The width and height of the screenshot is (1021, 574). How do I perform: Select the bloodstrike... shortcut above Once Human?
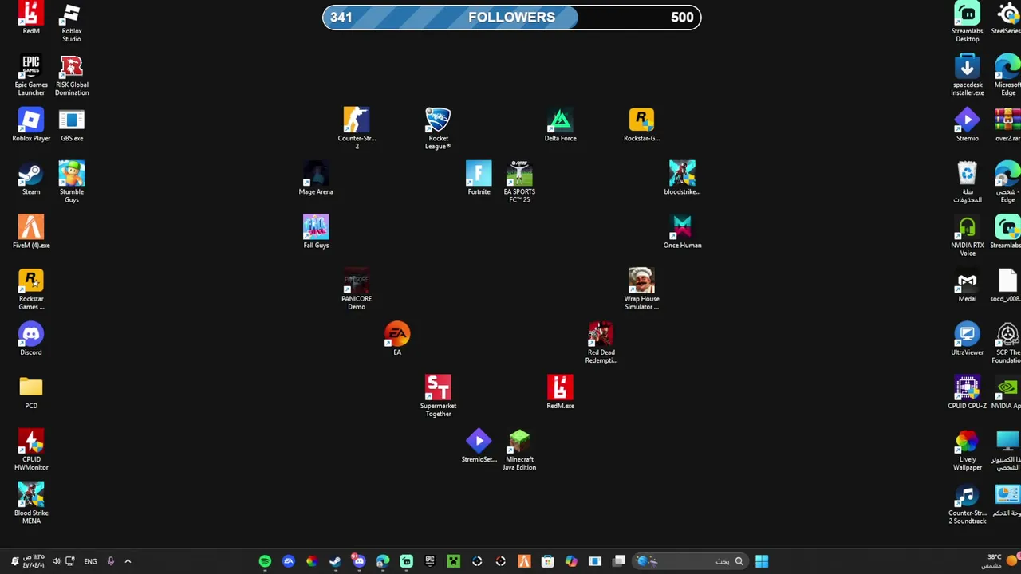pyautogui.click(x=682, y=179)
